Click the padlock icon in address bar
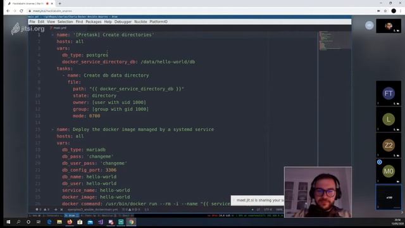 30,11
